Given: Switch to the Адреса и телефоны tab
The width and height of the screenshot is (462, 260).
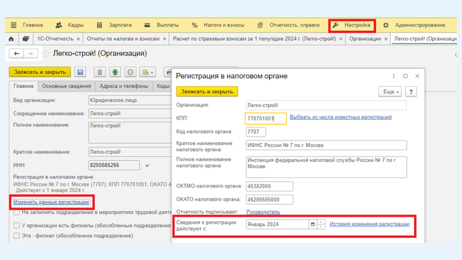Looking at the screenshot, I should [124, 86].
